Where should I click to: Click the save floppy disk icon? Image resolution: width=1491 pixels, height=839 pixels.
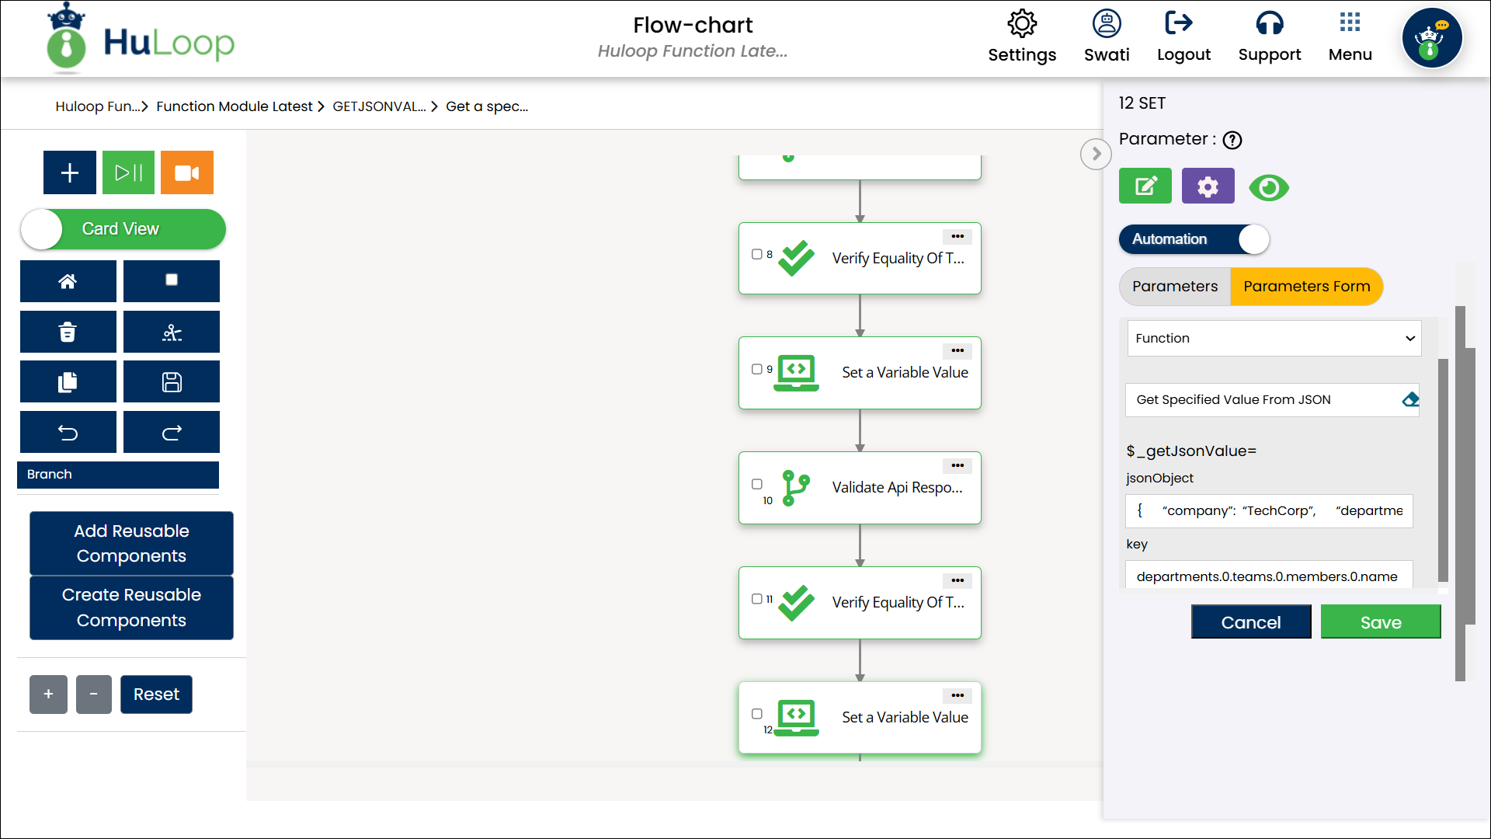[x=171, y=382]
